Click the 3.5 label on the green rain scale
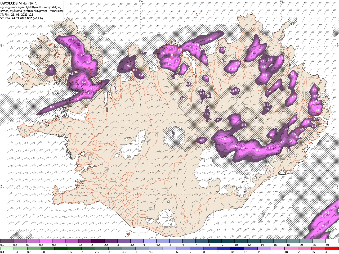Image resolution: width=339 pixels, height=254 pixels. 124,252
